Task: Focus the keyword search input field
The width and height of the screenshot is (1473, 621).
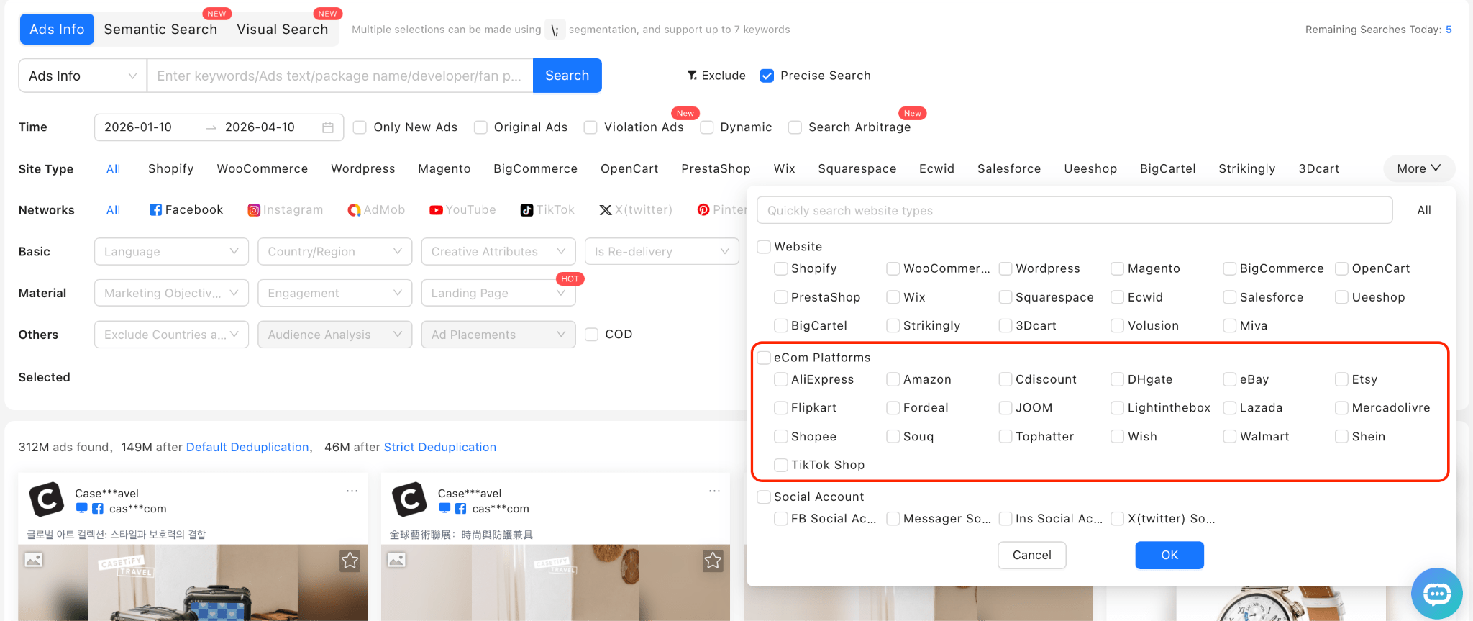Action: [x=339, y=76]
